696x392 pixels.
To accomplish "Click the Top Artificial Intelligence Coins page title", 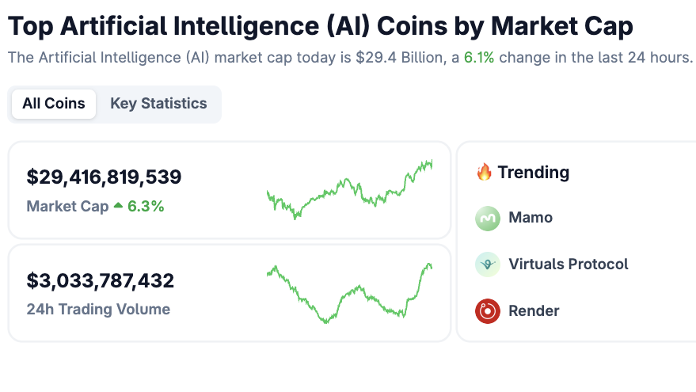I will click(321, 26).
